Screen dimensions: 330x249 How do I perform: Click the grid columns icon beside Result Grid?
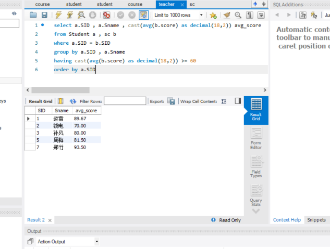[60, 101]
